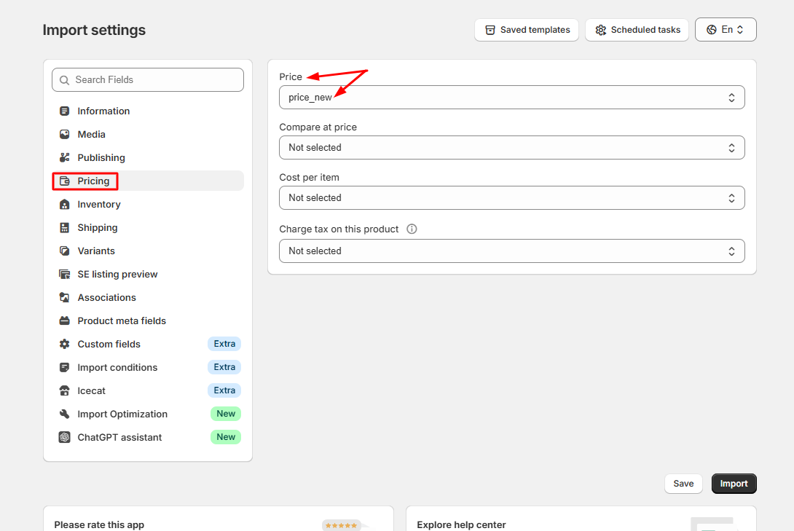Go to the Media section
The width and height of the screenshot is (794, 531).
[x=148, y=134]
